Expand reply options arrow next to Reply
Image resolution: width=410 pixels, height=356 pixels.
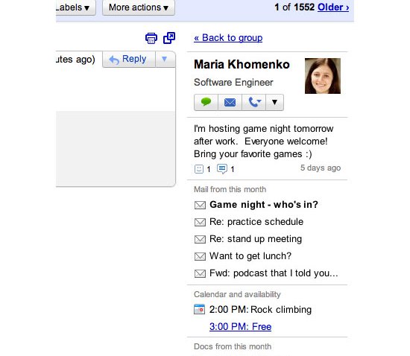pyautogui.click(x=165, y=59)
